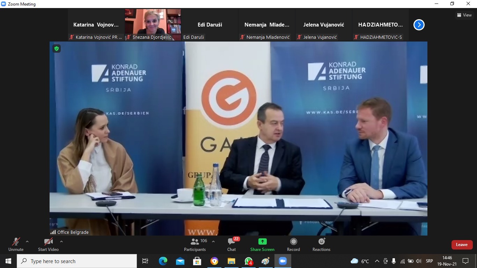The height and width of the screenshot is (268, 477).
Task: Click the green encryption shield icon
Action: tap(57, 49)
